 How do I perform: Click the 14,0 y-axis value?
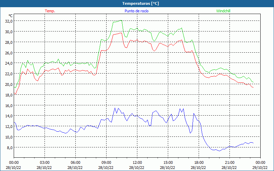pyautogui.click(x=9, y=116)
